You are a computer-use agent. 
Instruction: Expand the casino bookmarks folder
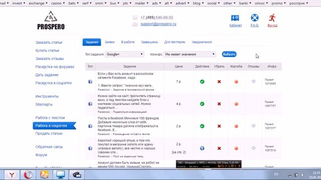58,3
